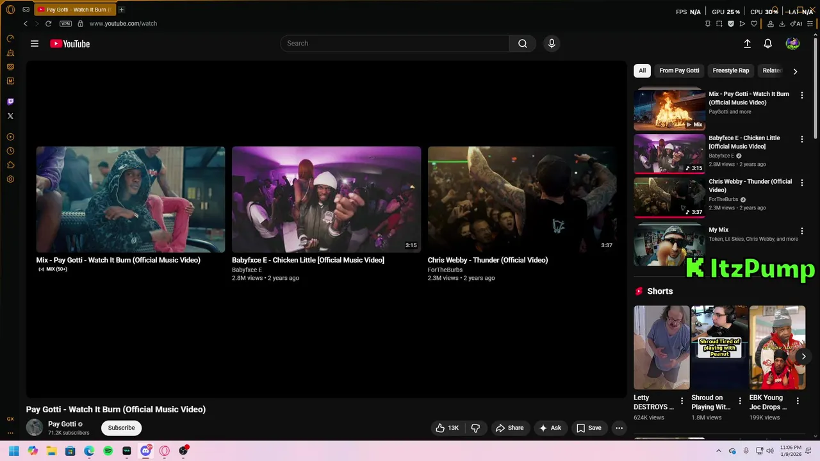Take a snapshot with toolbar icon
This screenshot has width=820, height=461.
pyautogui.click(x=719, y=24)
